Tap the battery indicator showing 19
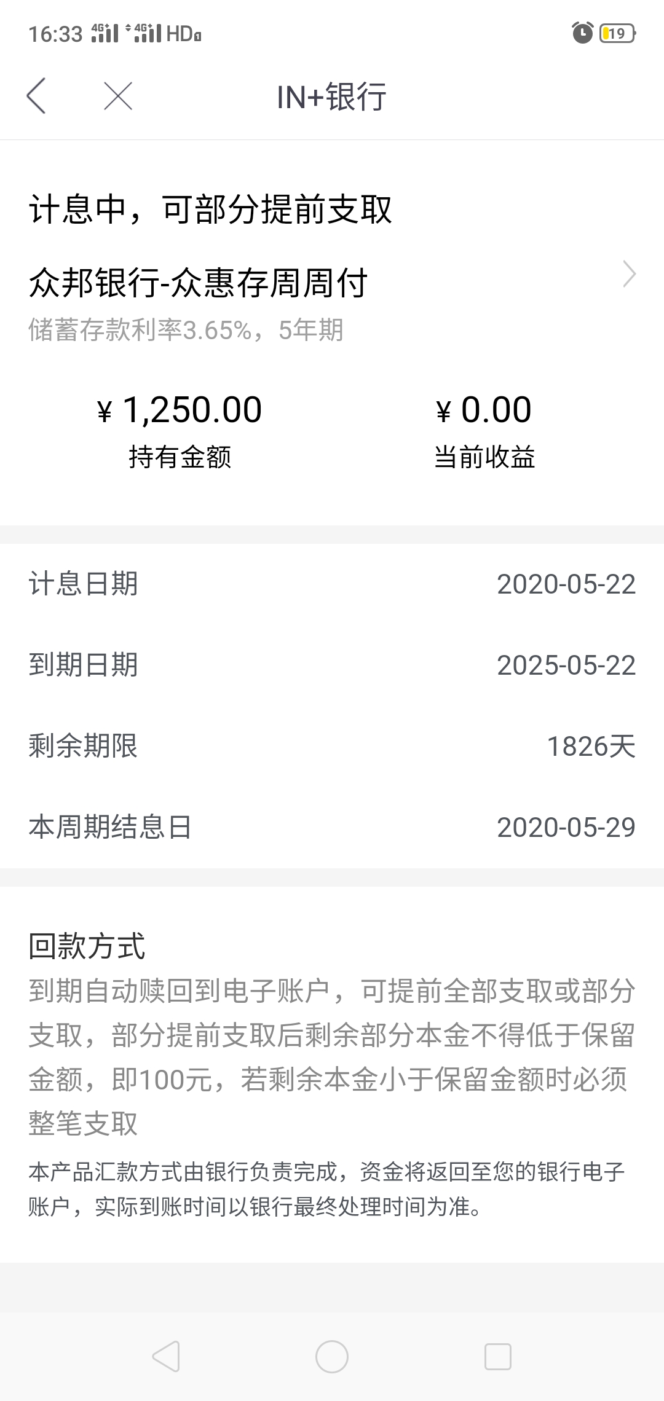The height and width of the screenshot is (1401, 664). 618,33
